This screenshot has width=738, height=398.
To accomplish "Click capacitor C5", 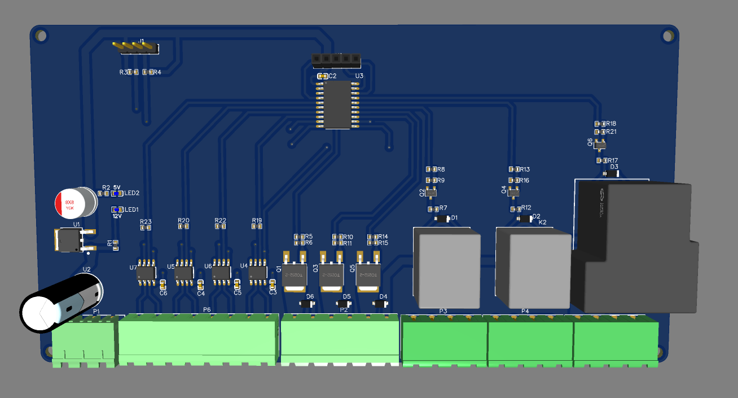I will click(x=237, y=284).
